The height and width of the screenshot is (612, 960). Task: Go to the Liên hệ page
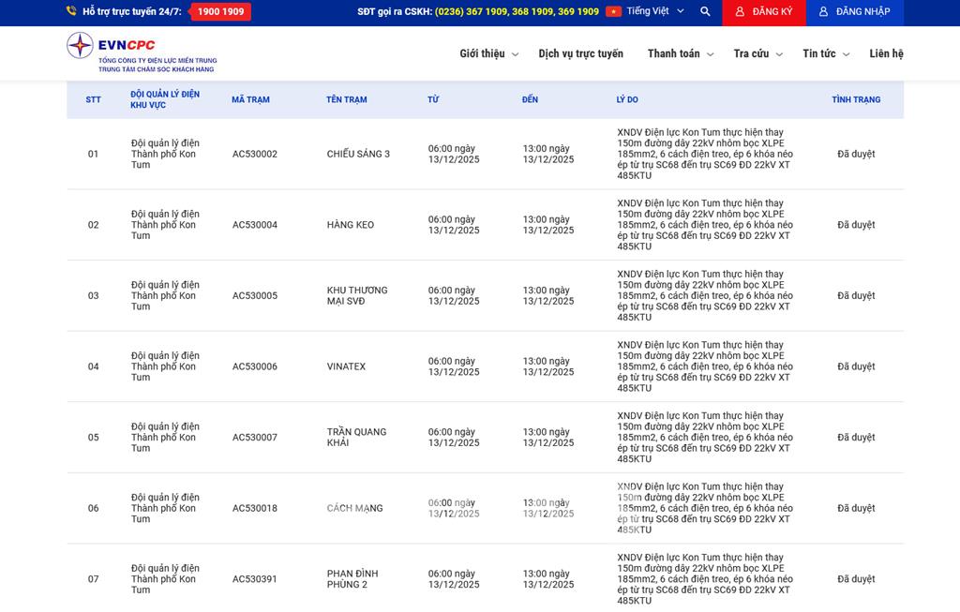[886, 54]
